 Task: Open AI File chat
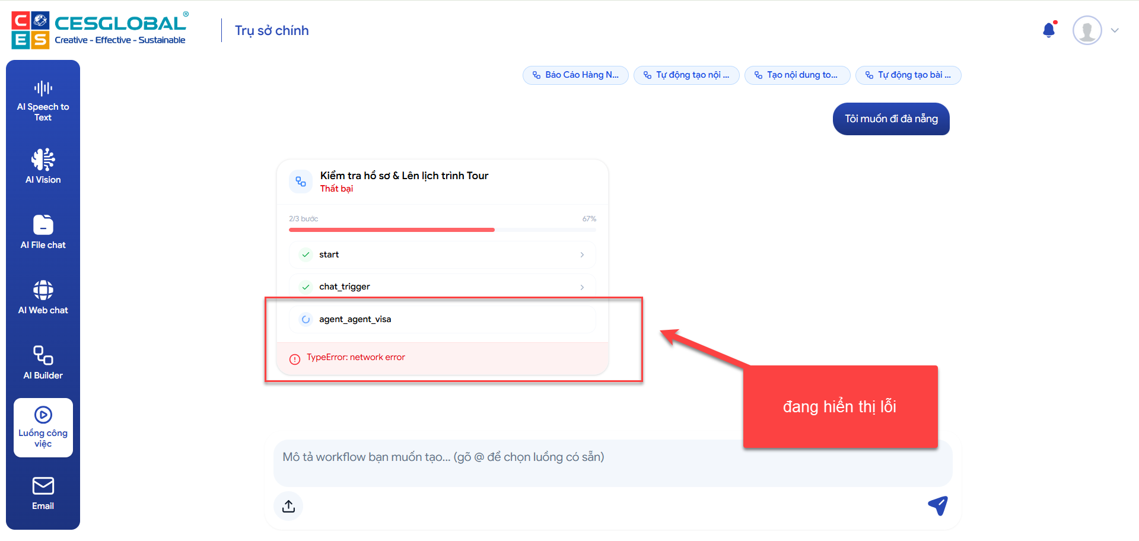43,231
